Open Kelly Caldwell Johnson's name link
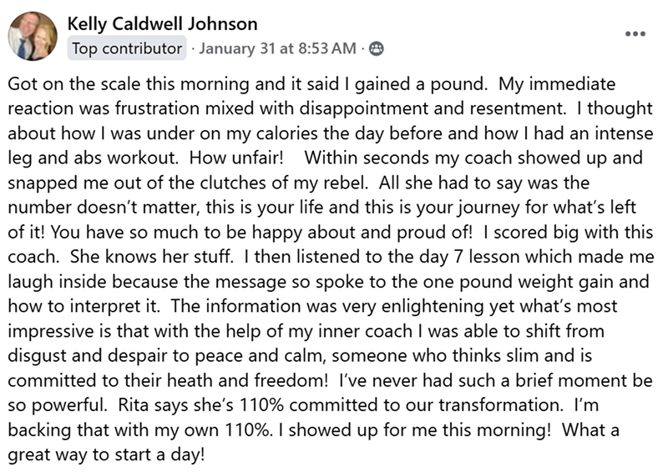This screenshot has height=472, width=668. (x=162, y=24)
